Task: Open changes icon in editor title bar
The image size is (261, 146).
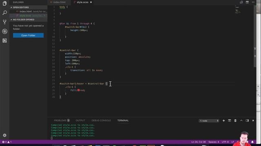Action: (x=241, y=2)
